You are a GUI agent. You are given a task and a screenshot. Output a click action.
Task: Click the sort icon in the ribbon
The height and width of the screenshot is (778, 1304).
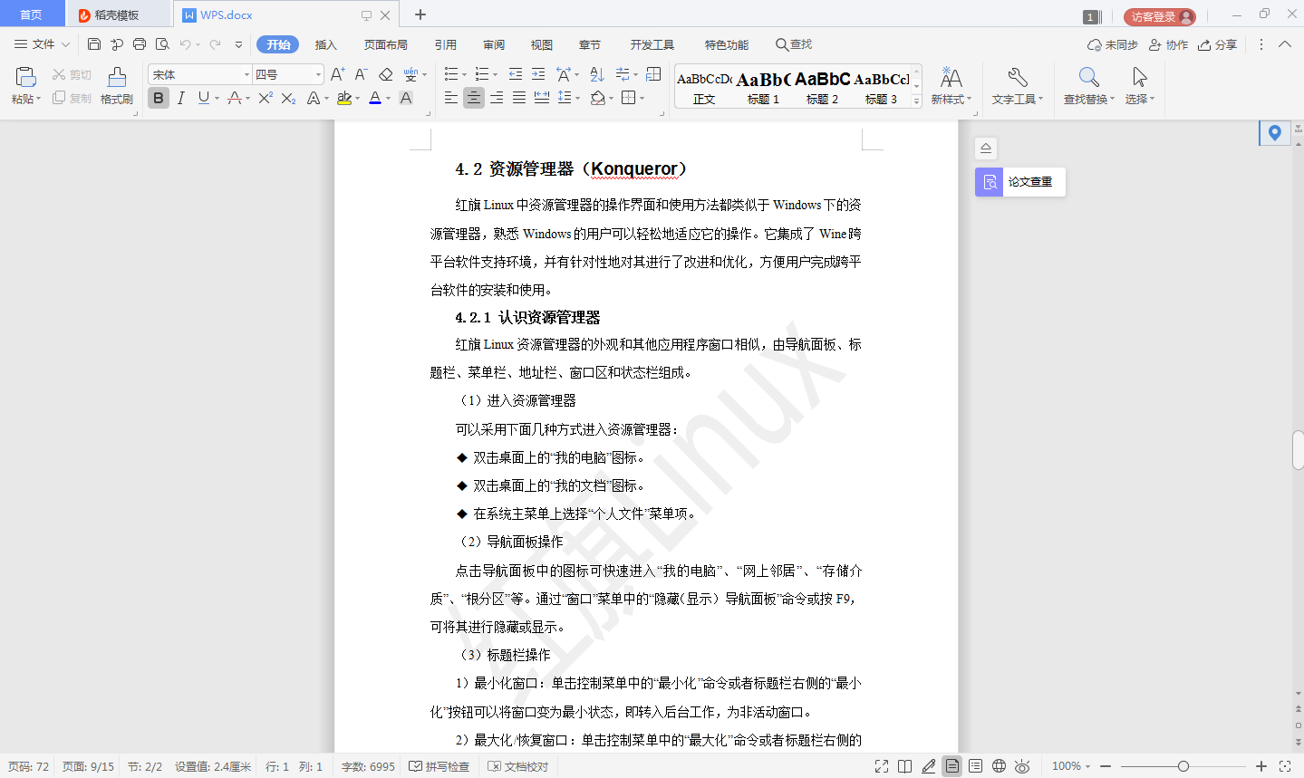[x=597, y=74]
